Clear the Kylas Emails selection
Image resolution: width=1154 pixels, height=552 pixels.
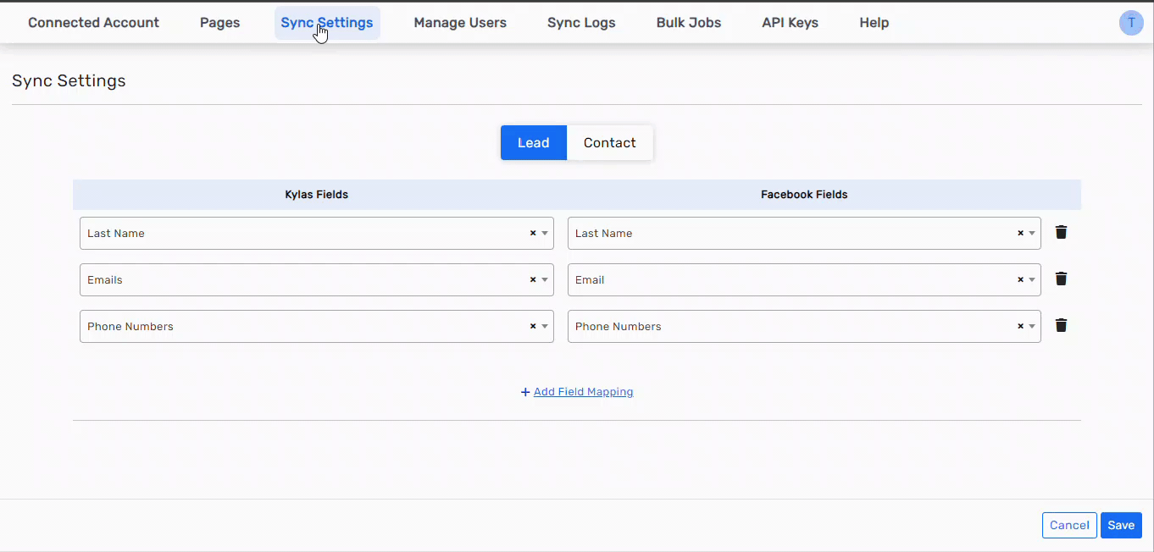[533, 279]
